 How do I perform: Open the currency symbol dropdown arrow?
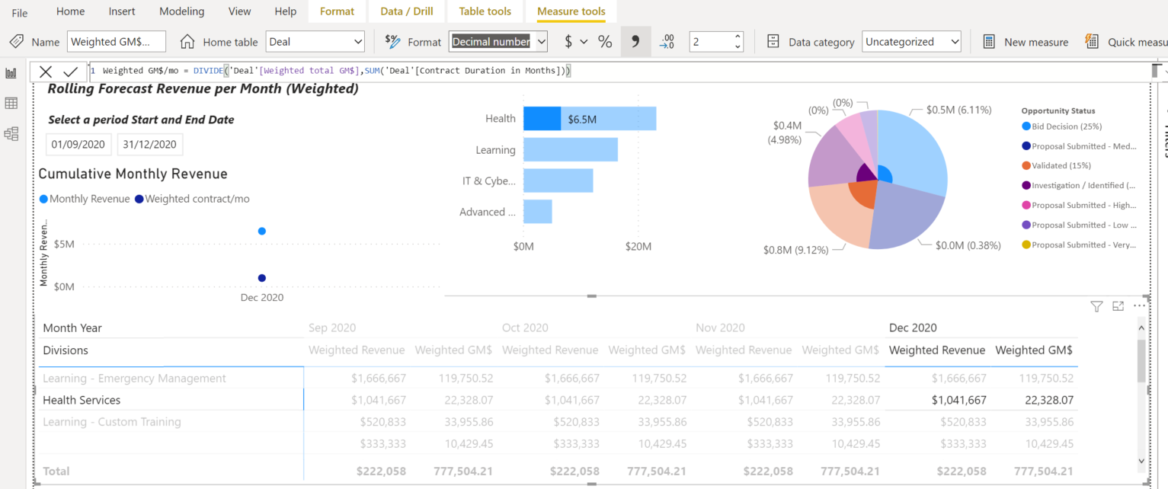click(x=584, y=42)
